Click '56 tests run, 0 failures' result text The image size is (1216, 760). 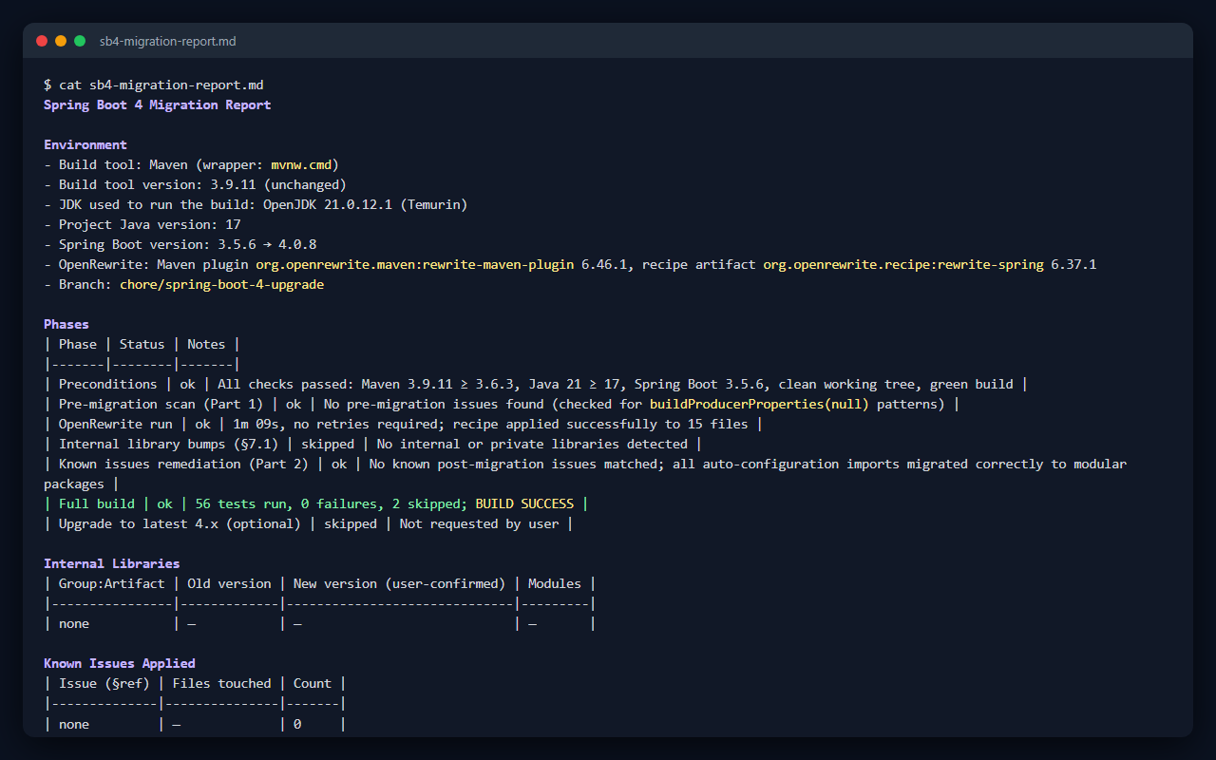click(x=286, y=503)
